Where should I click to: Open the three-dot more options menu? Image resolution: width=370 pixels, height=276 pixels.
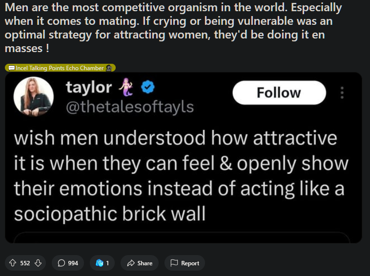click(x=342, y=92)
